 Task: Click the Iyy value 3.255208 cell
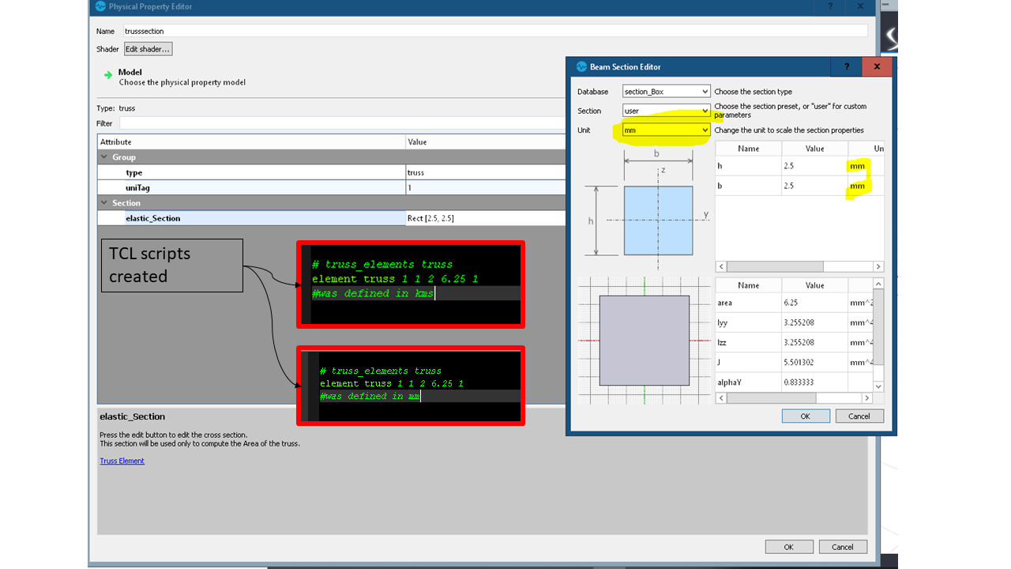tap(815, 322)
